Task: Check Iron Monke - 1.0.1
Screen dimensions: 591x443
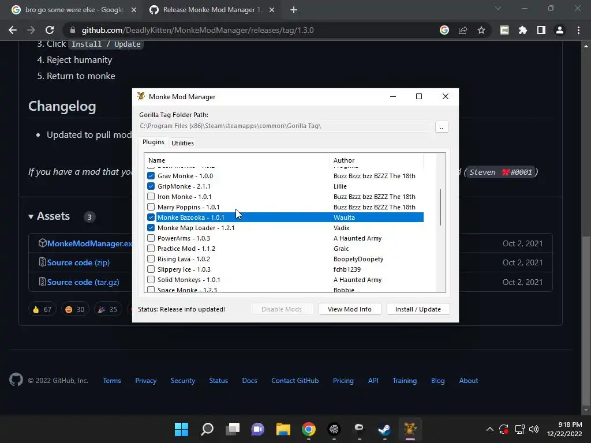Action: tap(151, 196)
